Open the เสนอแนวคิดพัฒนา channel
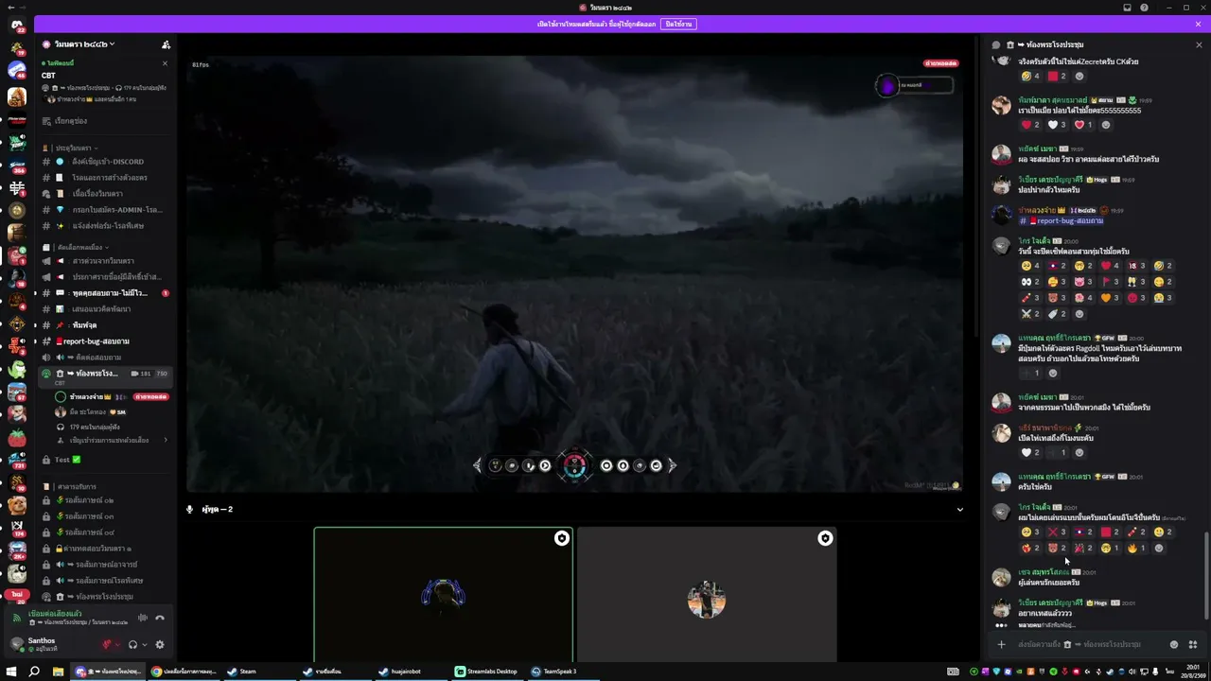Image resolution: width=1211 pixels, height=681 pixels. 104,309
